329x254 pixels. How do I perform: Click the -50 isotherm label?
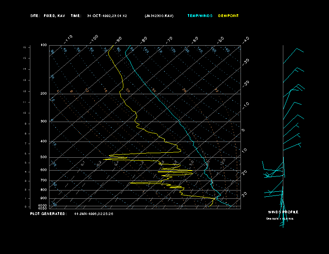[x=221, y=40]
